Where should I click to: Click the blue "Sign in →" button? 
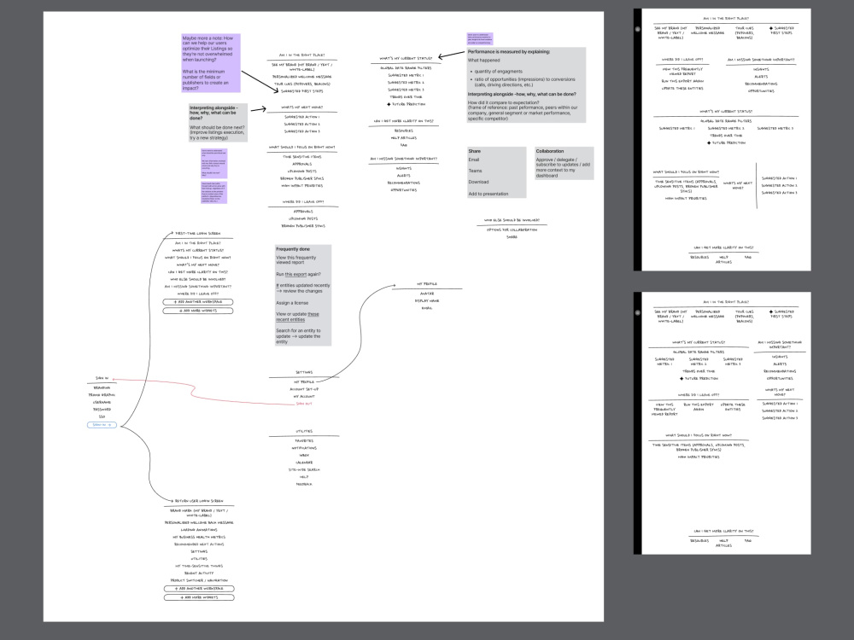(102, 424)
